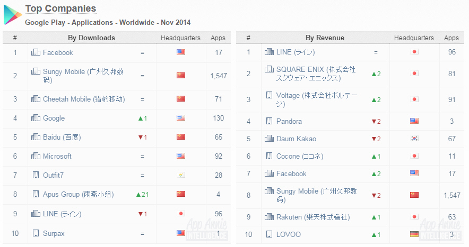Click the building icon beside Facebook in Downloads
Image resolution: width=469 pixels, height=247 pixels.
tap(36, 52)
